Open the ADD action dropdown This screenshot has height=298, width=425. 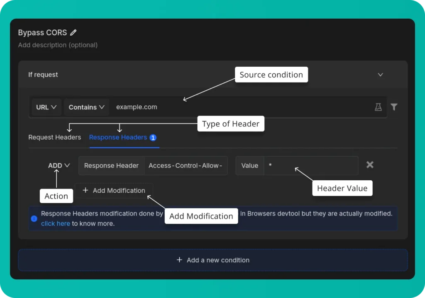[59, 165]
